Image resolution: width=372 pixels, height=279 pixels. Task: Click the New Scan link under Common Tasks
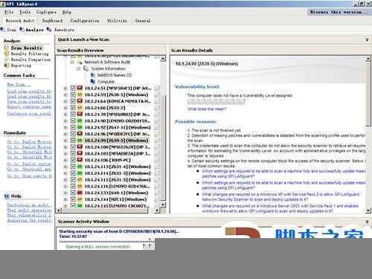click(19, 85)
